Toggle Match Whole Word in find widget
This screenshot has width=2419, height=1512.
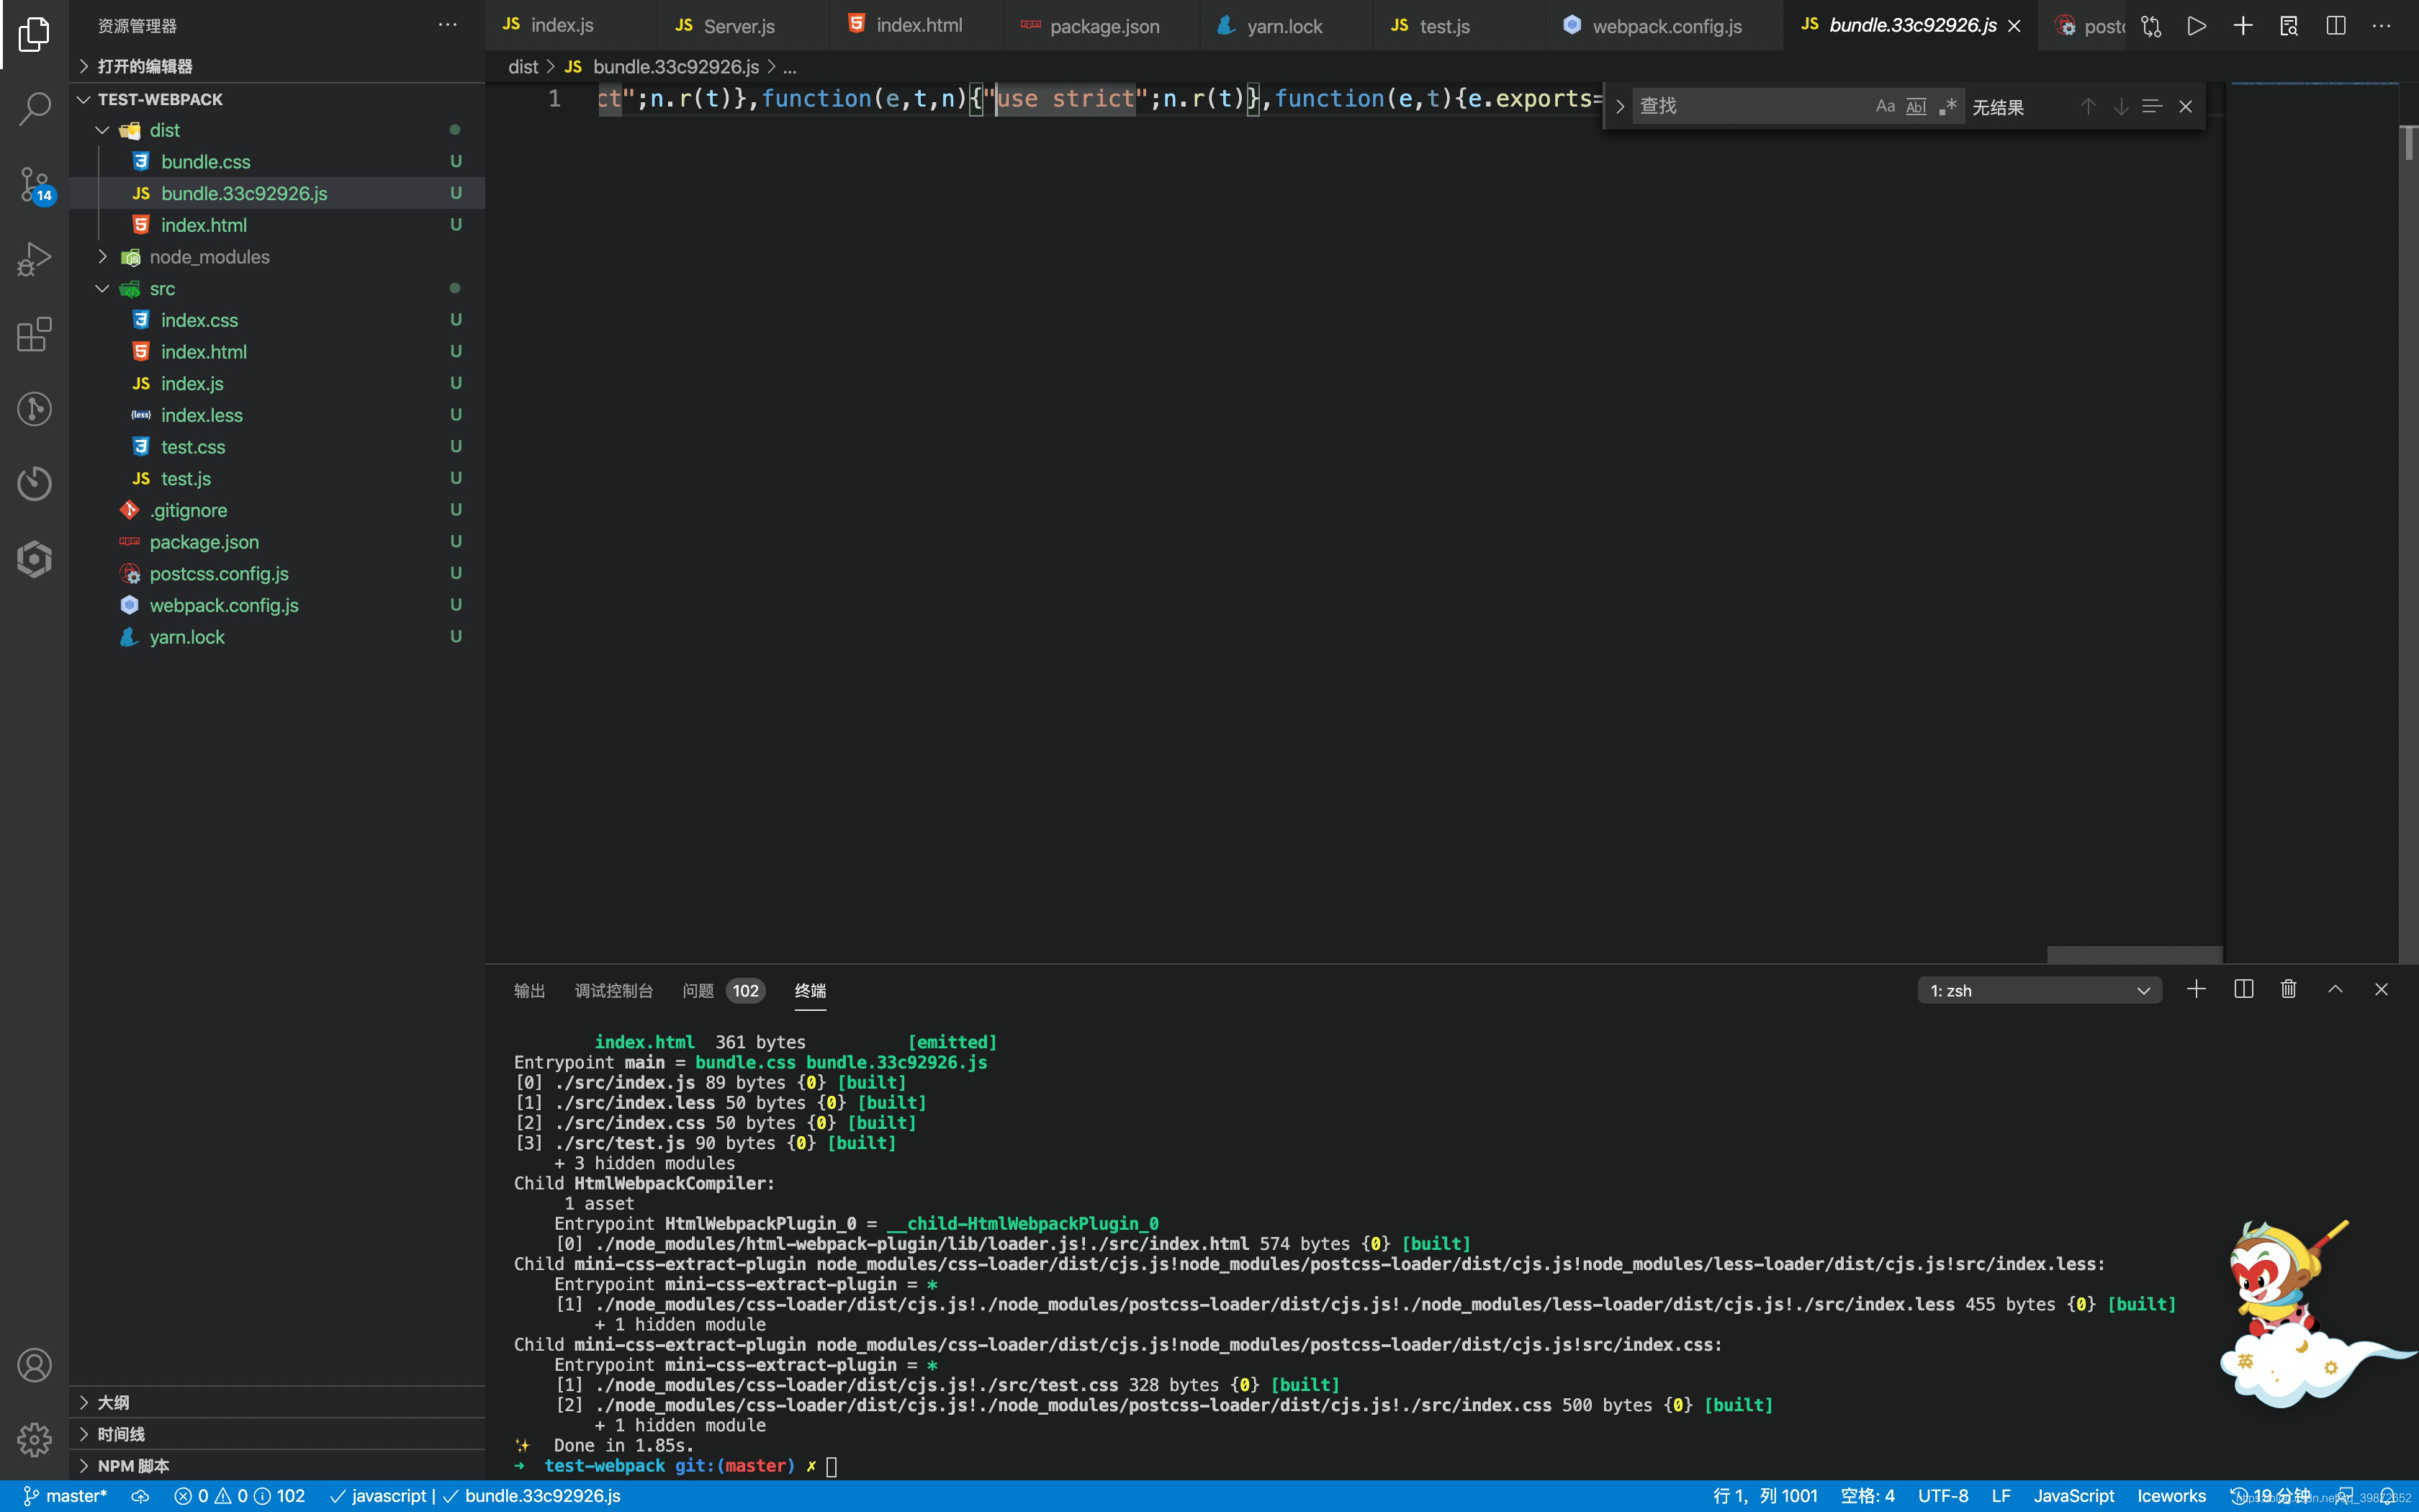(x=1916, y=106)
